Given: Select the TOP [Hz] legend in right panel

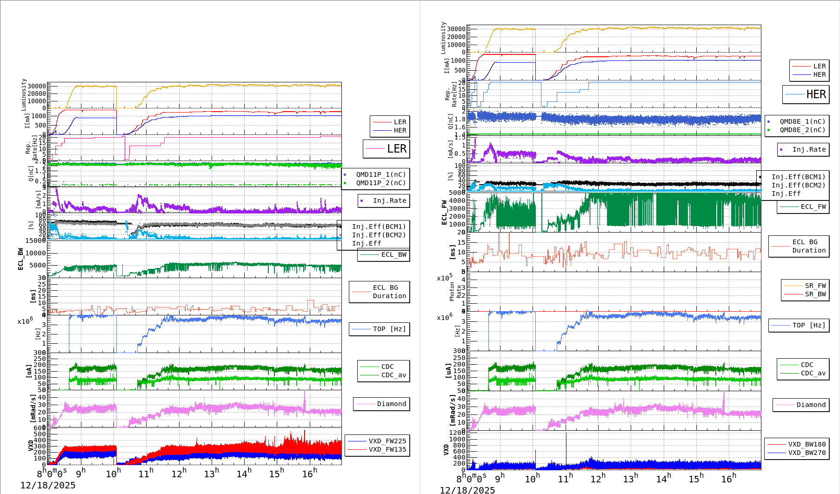Looking at the screenshot, I should (x=809, y=325).
